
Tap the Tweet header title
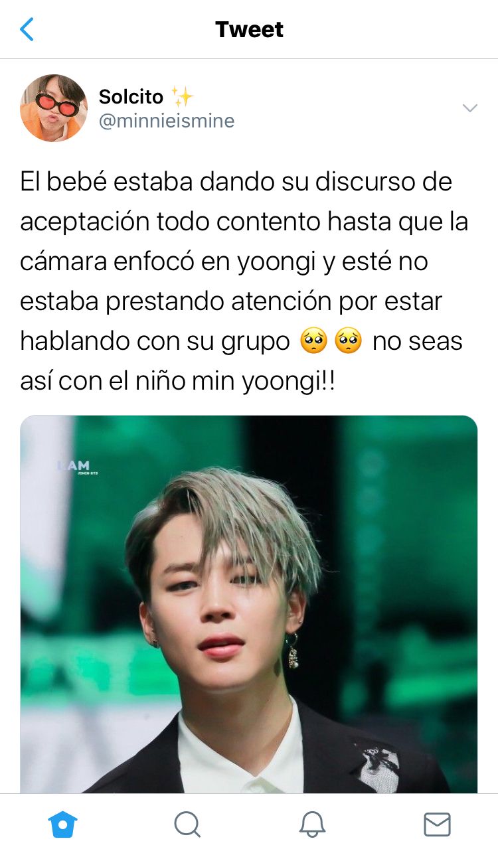pyautogui.click(x=249, y=29)
